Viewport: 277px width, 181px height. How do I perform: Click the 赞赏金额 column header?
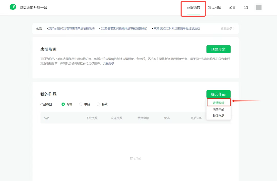(143, 118)
